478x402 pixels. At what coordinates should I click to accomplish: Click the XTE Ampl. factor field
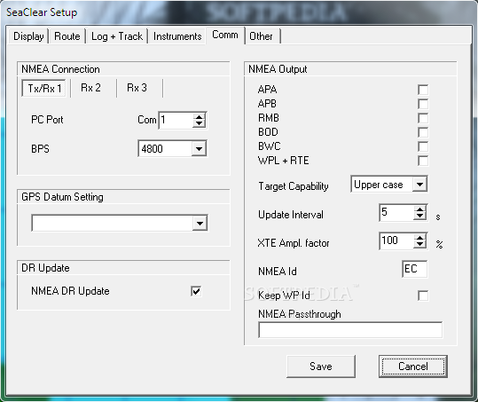click(396, 241)
